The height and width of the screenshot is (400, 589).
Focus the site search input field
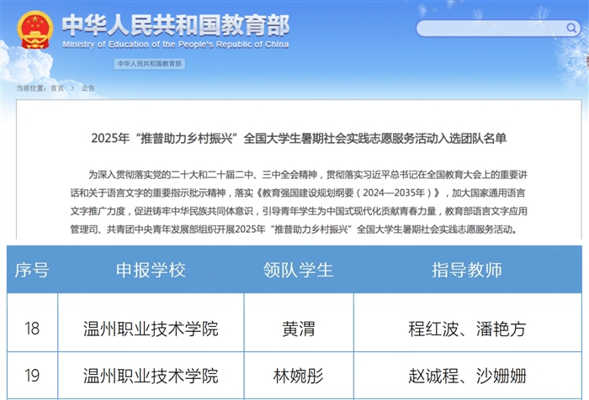point(498,29)
